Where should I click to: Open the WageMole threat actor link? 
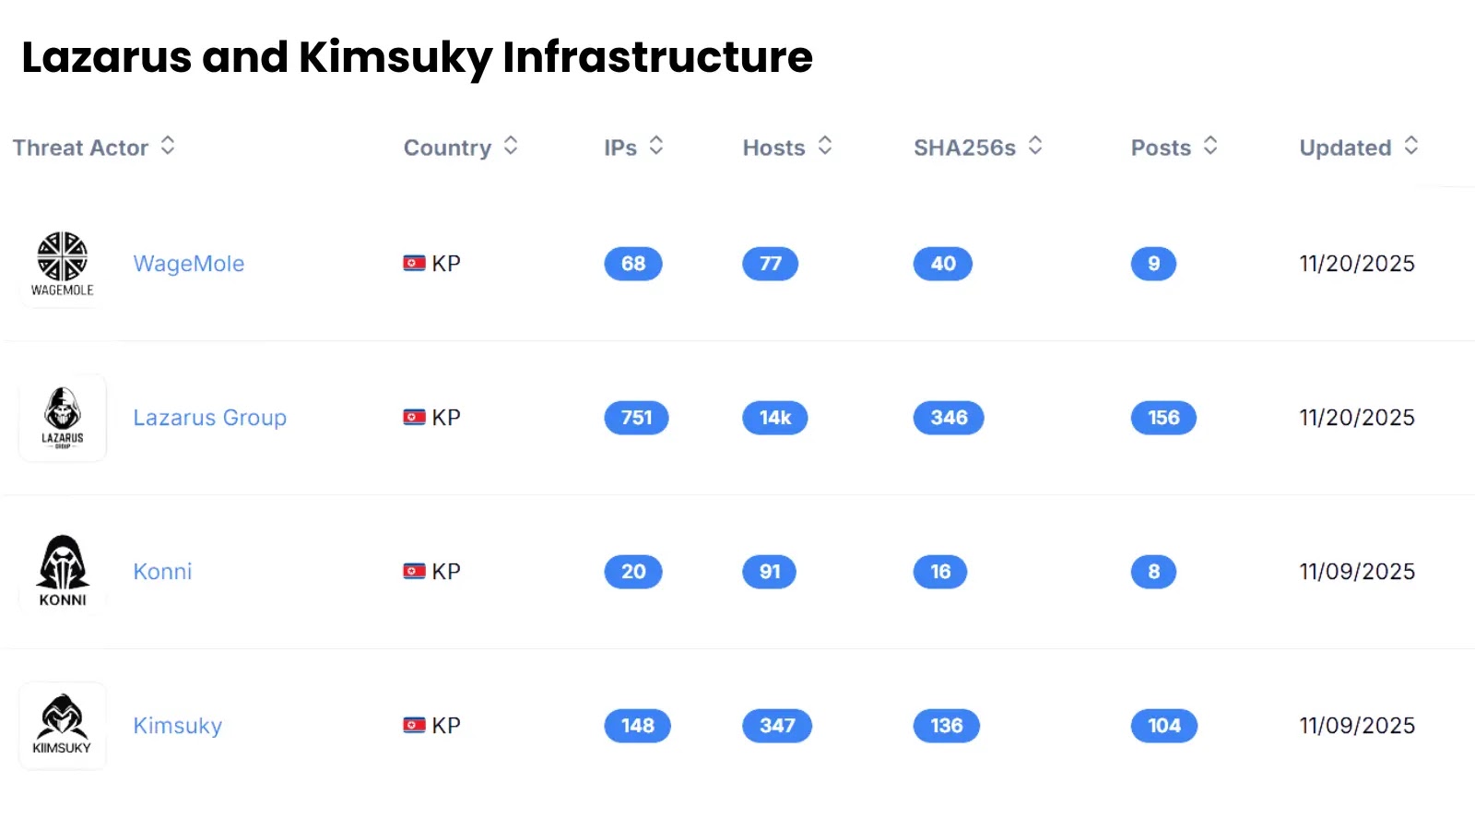coord(188,263)
